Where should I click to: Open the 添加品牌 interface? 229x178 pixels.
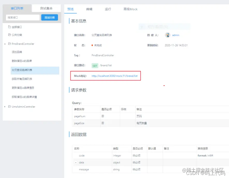(x=17, y=52)
